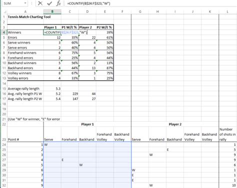Select column D header

(x=87, y=12)
